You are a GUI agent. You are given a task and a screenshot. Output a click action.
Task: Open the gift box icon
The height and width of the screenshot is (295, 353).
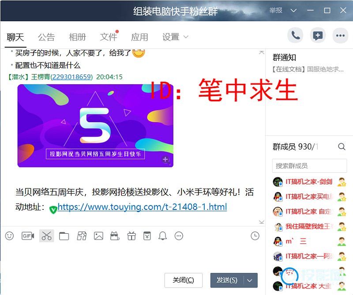tap(131, 236)
